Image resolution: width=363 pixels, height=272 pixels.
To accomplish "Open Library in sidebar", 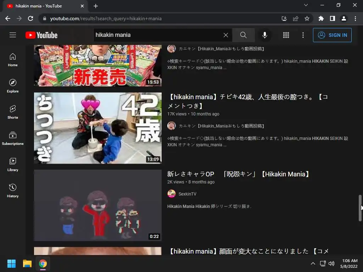I will click(13, 164).
